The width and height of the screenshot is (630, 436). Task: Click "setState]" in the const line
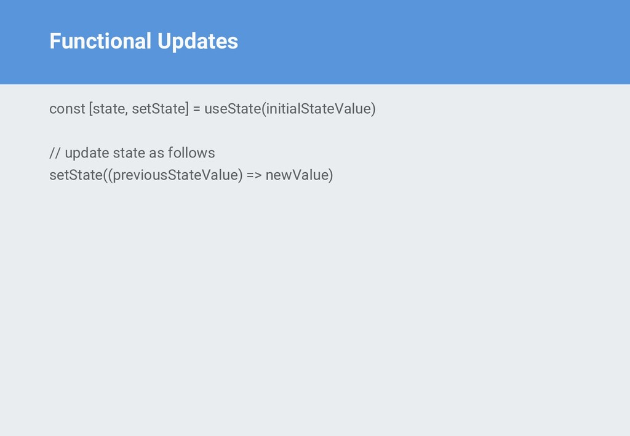tap(161, 109)
